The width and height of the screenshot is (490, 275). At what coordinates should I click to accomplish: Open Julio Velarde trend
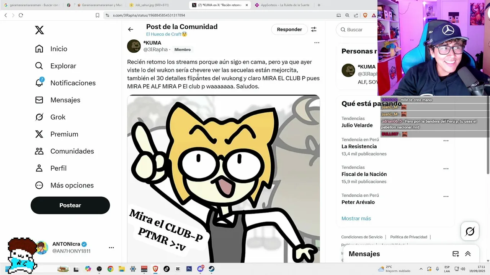point(357,125)
